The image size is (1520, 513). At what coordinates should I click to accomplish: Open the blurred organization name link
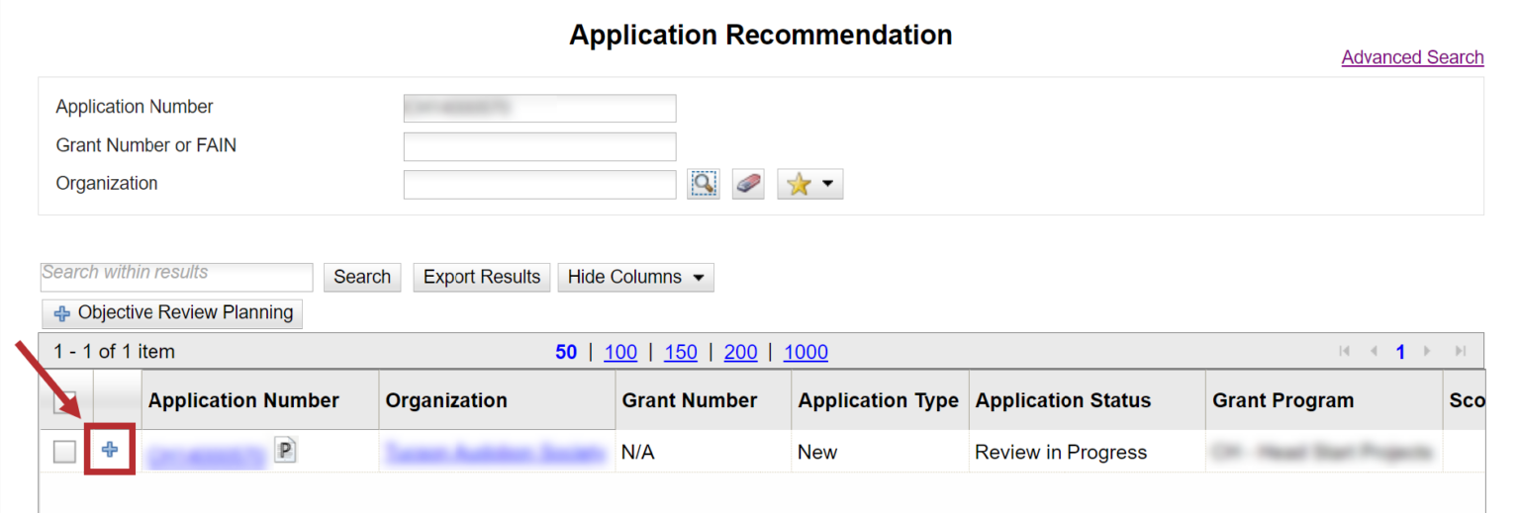(495, 453)
